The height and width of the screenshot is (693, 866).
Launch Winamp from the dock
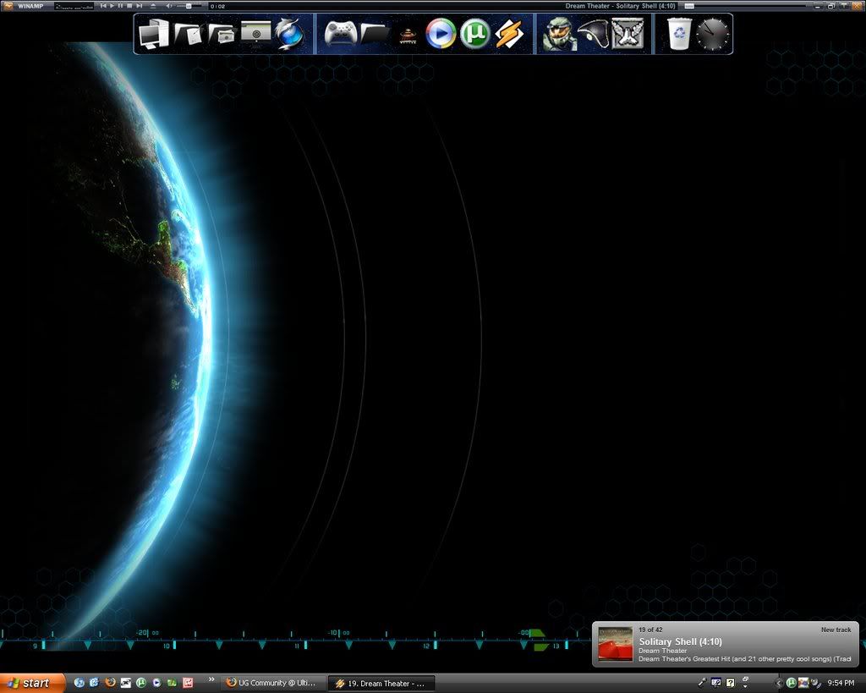(509, 34)
